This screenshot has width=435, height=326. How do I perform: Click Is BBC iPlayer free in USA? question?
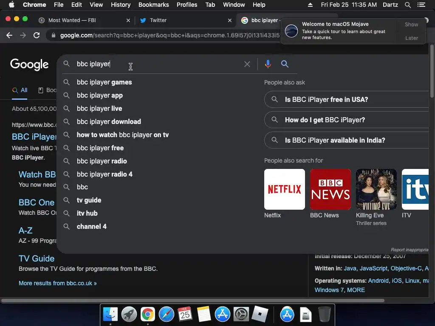[x=347, y=99]
